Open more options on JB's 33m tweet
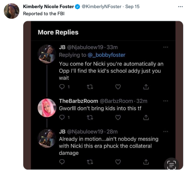 [165, 47]
